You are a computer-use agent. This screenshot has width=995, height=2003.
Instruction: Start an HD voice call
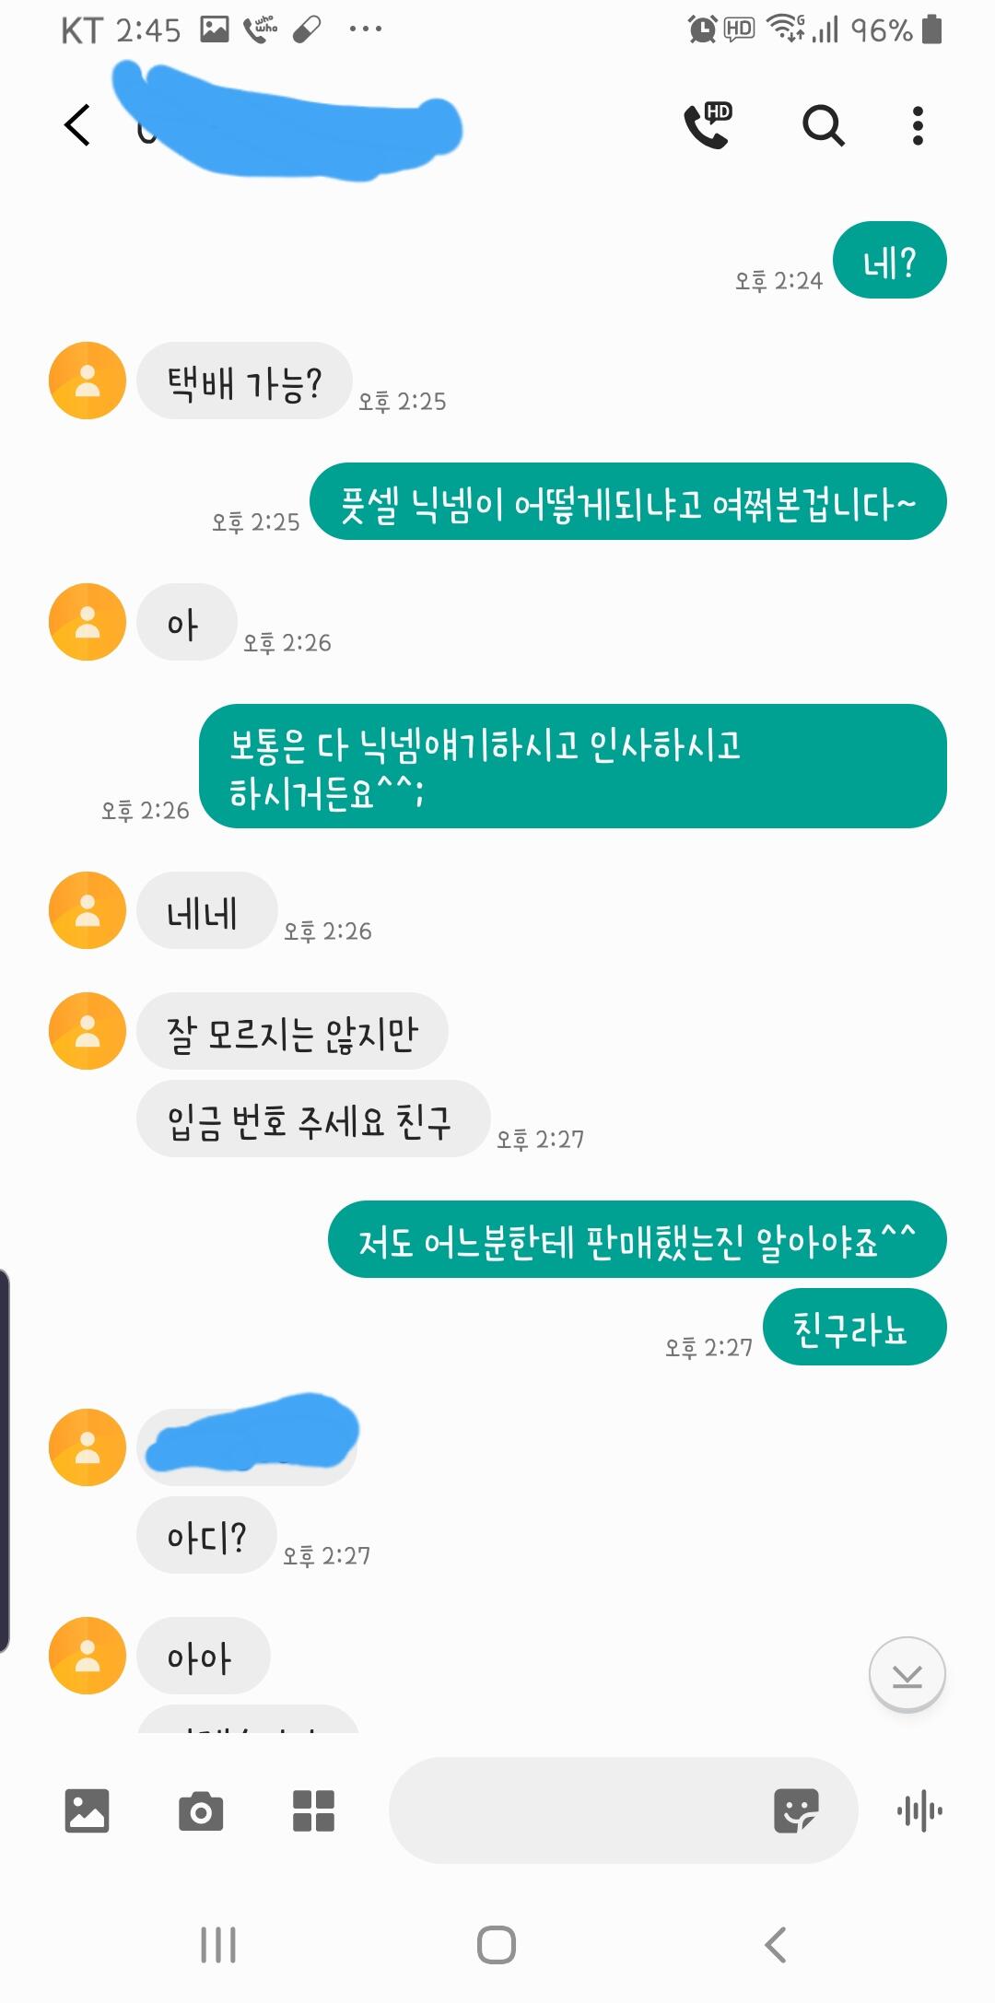tap(708, 125)
